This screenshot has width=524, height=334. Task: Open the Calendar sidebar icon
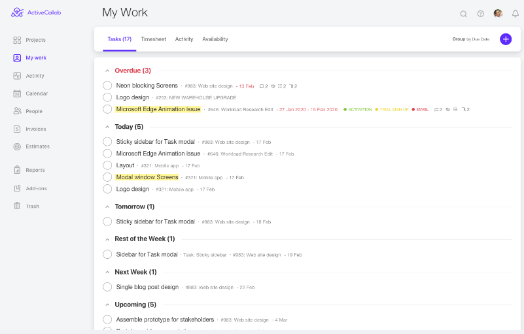tap(17, 93)
